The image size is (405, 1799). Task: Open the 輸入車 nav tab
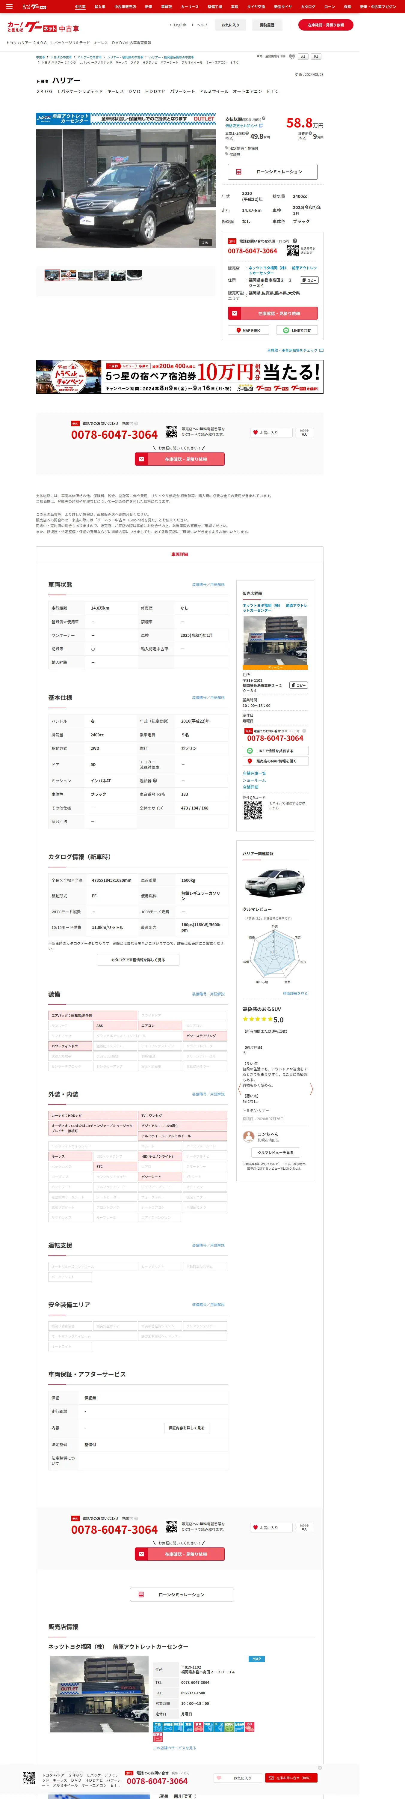pyautogui.click(x=100, y=6)
